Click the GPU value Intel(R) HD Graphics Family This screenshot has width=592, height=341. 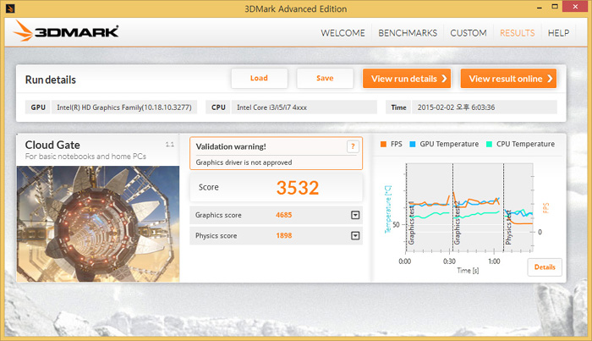pyautogui.click(x=124, y=107)
